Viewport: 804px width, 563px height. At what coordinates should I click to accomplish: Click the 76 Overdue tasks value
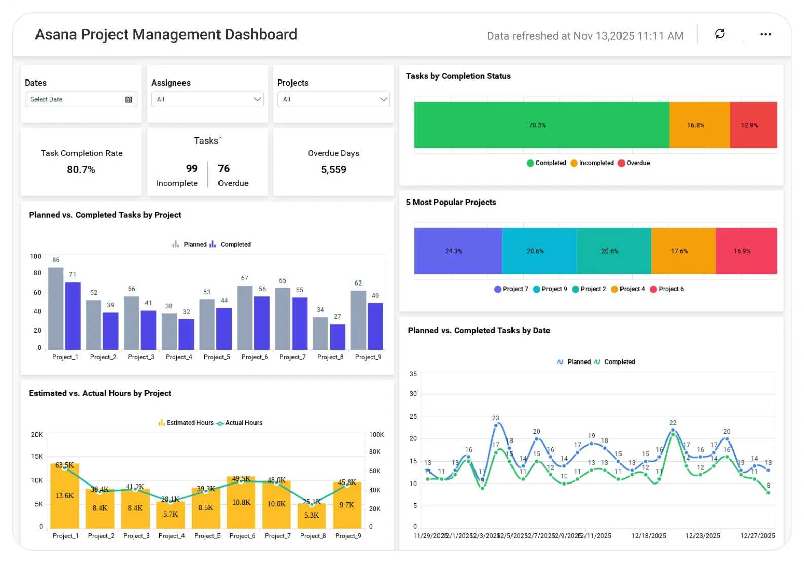(x=224, y=168)
